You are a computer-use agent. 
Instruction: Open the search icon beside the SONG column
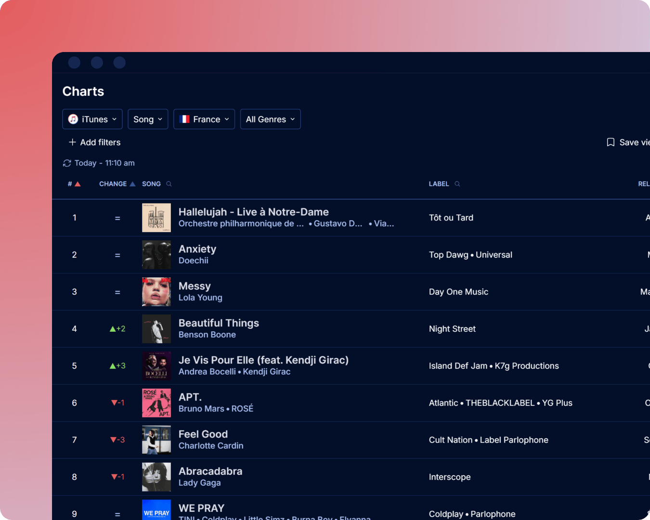(x=169, y=184)
